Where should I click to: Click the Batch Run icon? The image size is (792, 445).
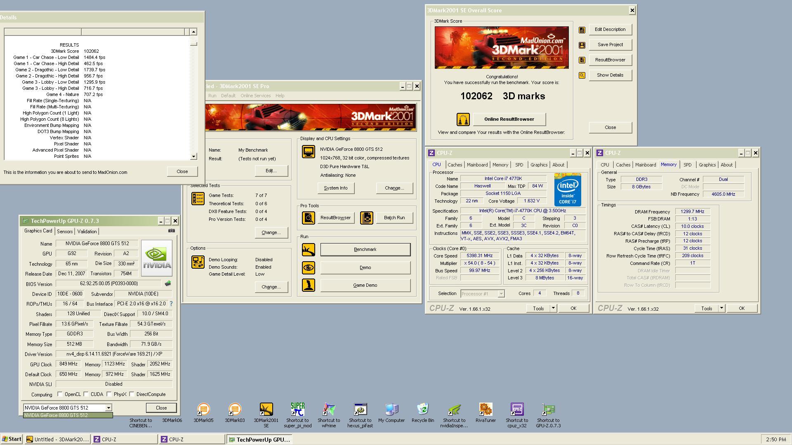click(367, 218)
